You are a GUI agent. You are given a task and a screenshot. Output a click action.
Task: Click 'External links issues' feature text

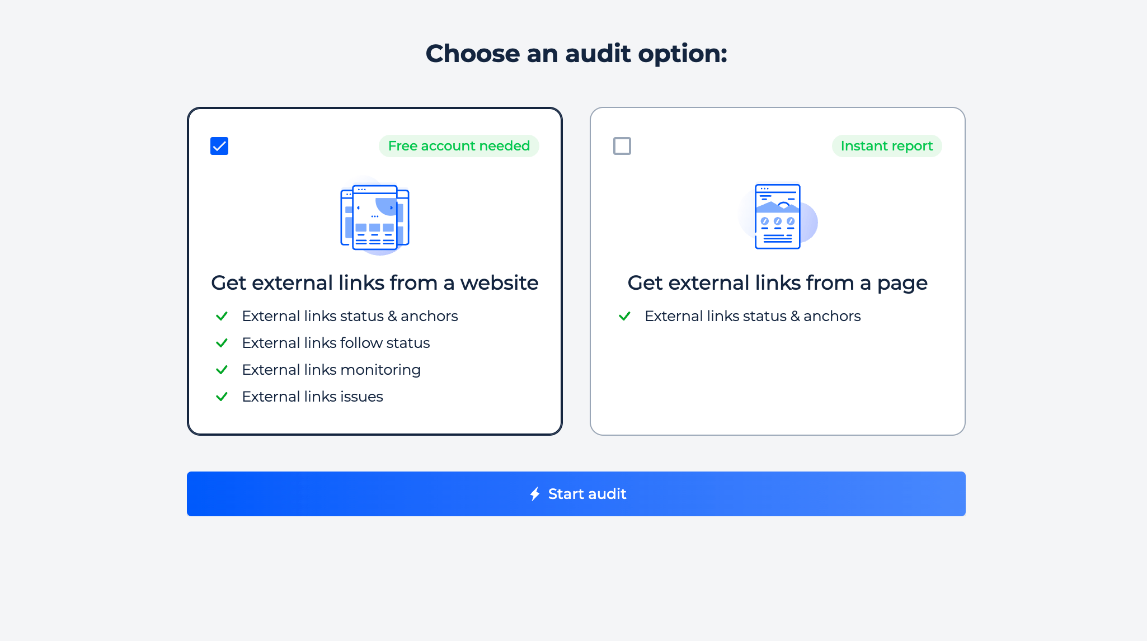pos(312,397)
